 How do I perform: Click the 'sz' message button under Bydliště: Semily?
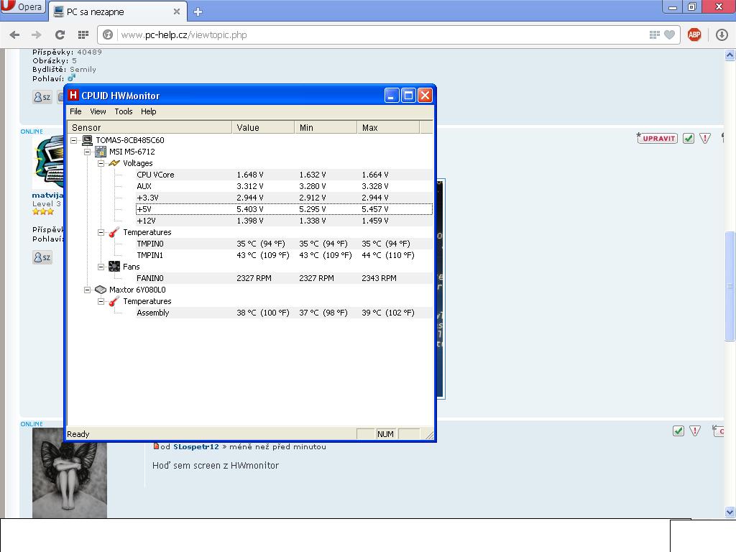click(42, 97)
